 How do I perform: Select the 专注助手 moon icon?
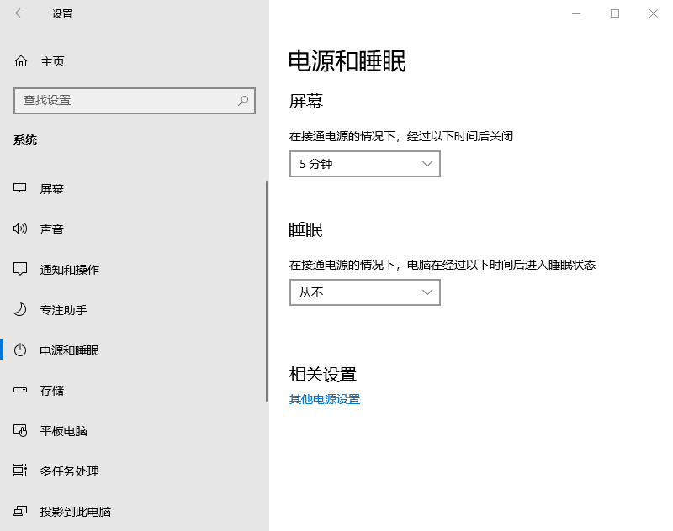pyautogui.click(x=20, y=309)
